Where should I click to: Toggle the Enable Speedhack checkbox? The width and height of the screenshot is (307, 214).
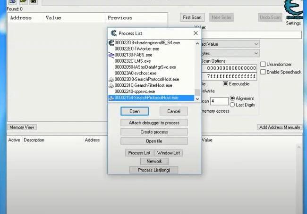263,72
